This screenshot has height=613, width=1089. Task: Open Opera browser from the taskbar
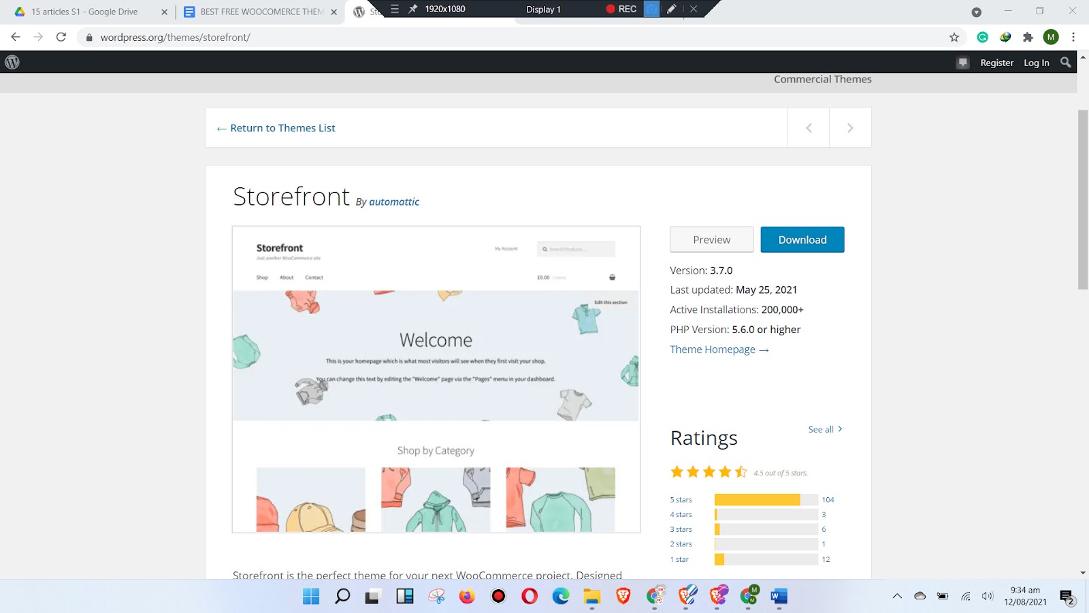pyautogui.click(x=530, y=596)
